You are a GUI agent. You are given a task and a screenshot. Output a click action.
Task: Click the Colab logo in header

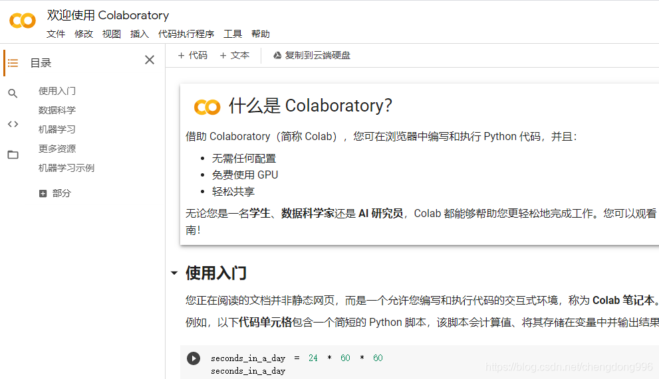[23, 21]
